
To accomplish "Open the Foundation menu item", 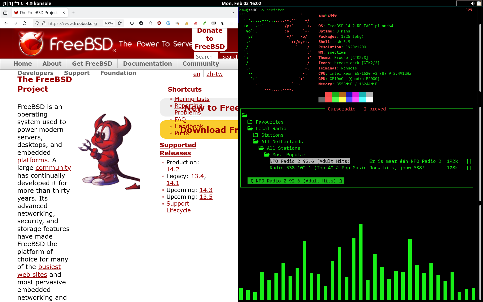I will pyautogui.click(x=118, y=73).
